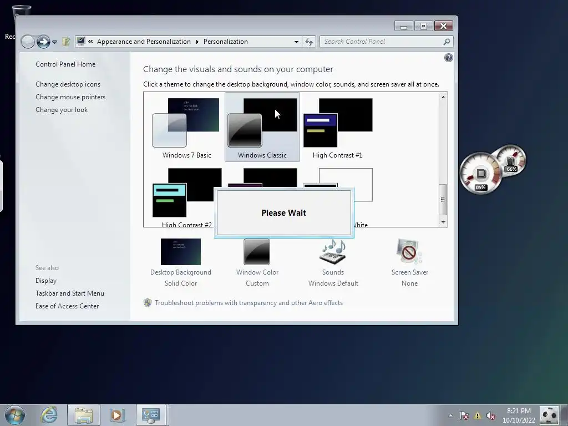The height and width of the screenshot is (426, 568).
Task: Click the muted volume tray icon
Action: pos(491,415)
